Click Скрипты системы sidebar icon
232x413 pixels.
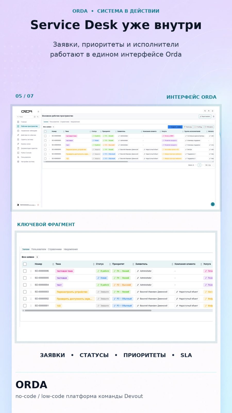click(x=18, y=139)
